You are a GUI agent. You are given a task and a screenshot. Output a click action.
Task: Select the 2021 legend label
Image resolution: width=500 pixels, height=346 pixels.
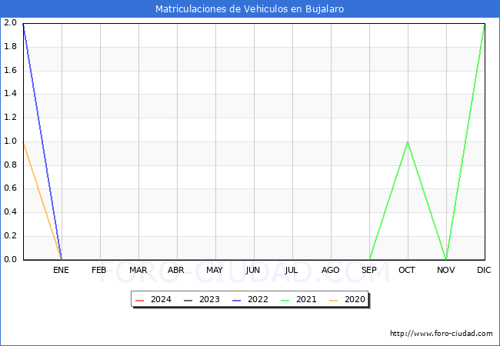click(x=306, y=300)
